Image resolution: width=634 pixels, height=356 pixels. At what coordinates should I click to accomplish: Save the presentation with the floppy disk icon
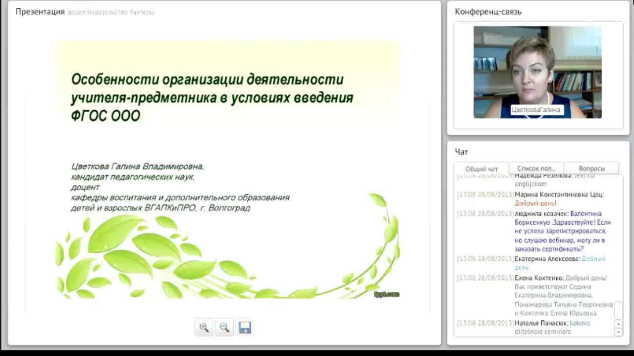[x=245, y=327]
